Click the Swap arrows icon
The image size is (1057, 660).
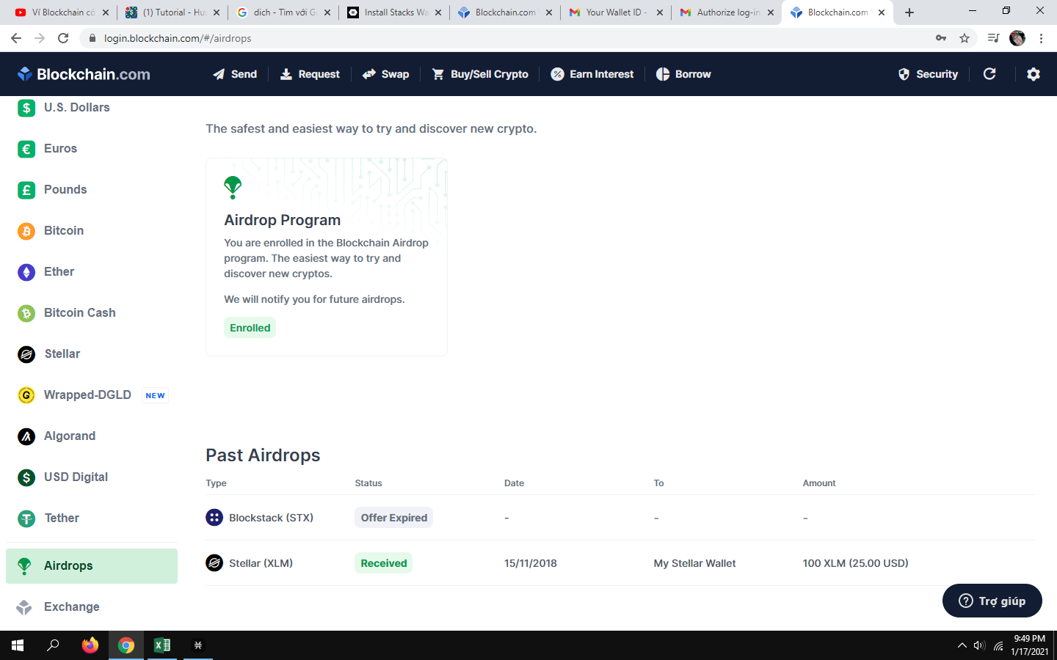(369, 74)
